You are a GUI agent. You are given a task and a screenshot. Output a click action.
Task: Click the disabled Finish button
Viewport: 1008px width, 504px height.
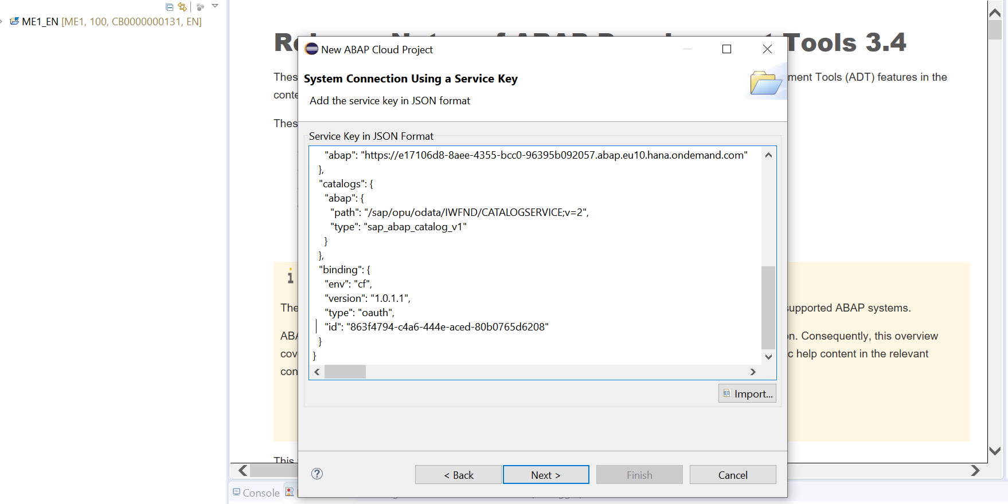coord(639,475)
